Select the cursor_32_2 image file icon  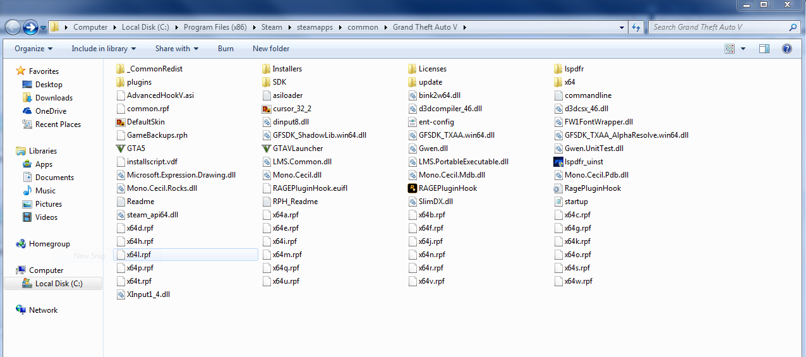click(267, 109)
